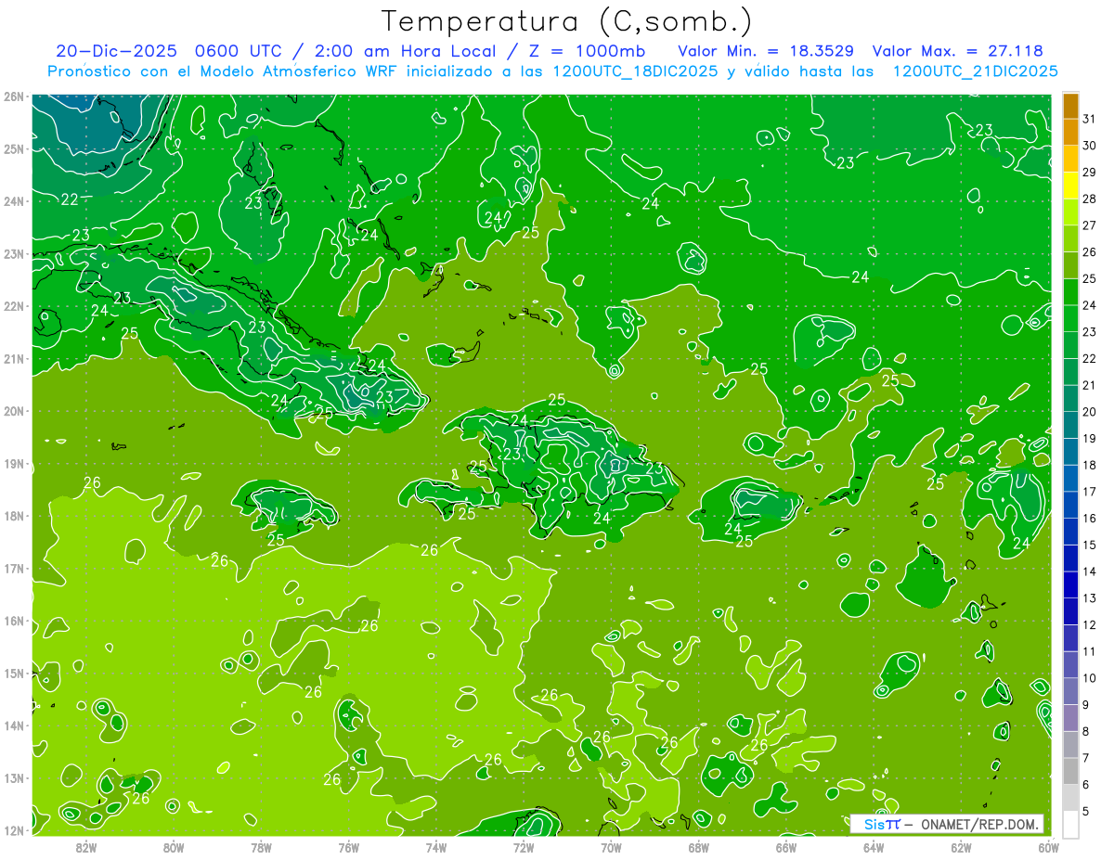Select the dark blue legend band between 12 and 13
Viewport: 1114px width, 860px height.
(1070, 612)
